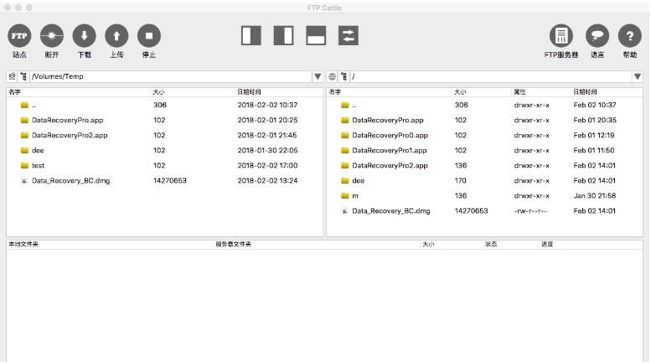The height and width of the screenshot is (363, 651).
Task: Show only the right panel layout
Action: [x=283, y=35]
